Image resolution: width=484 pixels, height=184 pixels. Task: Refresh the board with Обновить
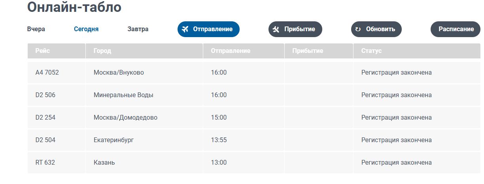tap(376, 29)
